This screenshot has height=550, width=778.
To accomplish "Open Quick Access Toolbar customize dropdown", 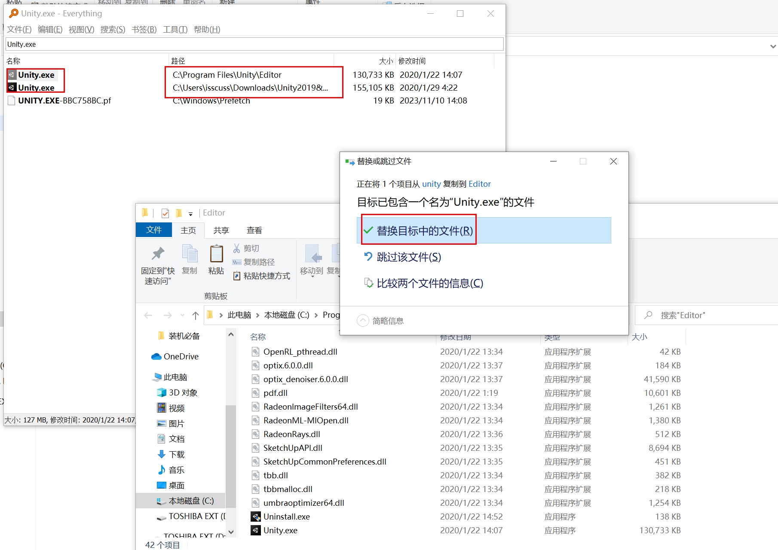I will [x=190, y=213].
